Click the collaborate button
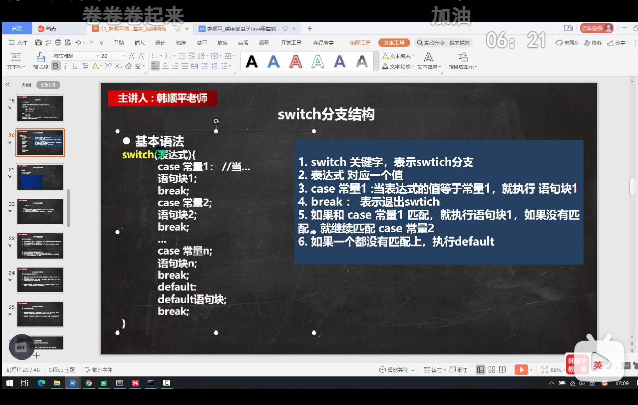This screenshot has height=405, width=638. (x=593, y=43)
